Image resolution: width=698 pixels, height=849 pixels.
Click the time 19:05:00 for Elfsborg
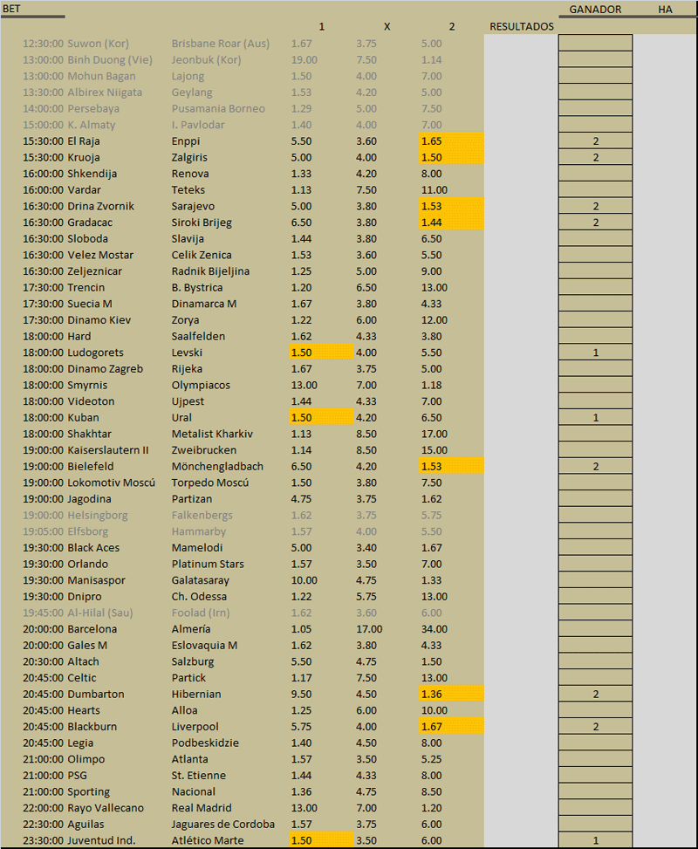[44, 531]
